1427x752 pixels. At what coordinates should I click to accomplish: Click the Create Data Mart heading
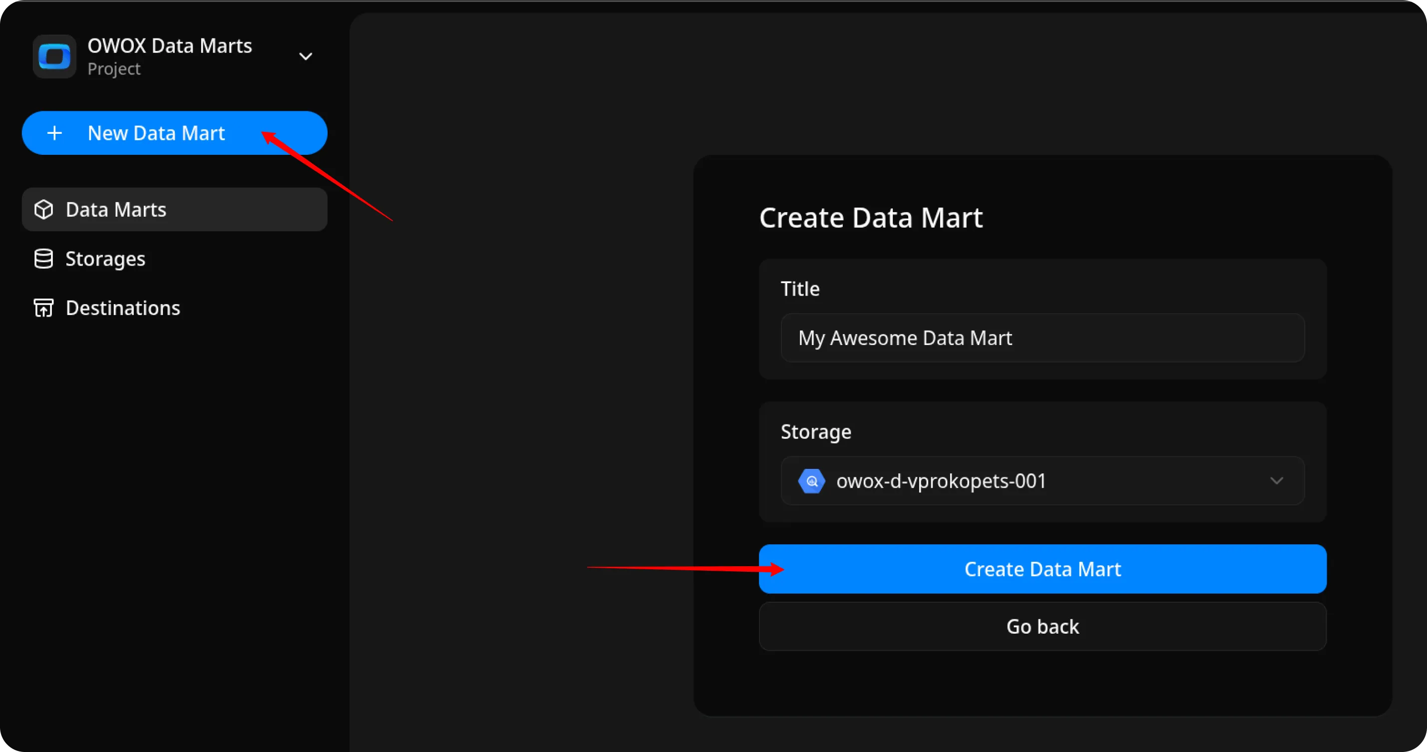click(x=871, y=217)
